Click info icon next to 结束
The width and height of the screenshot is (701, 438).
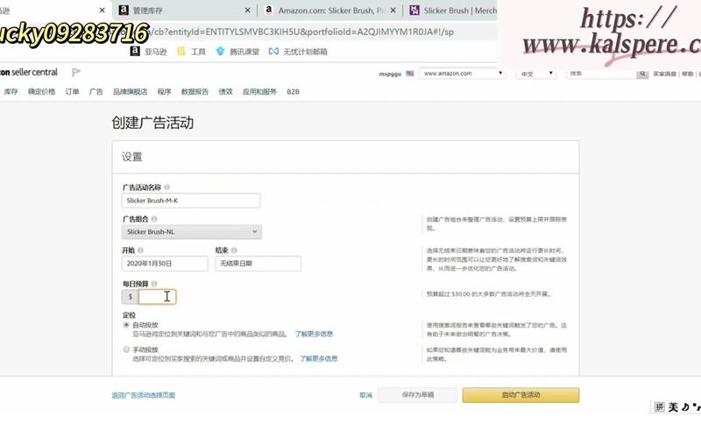point(234,251)
